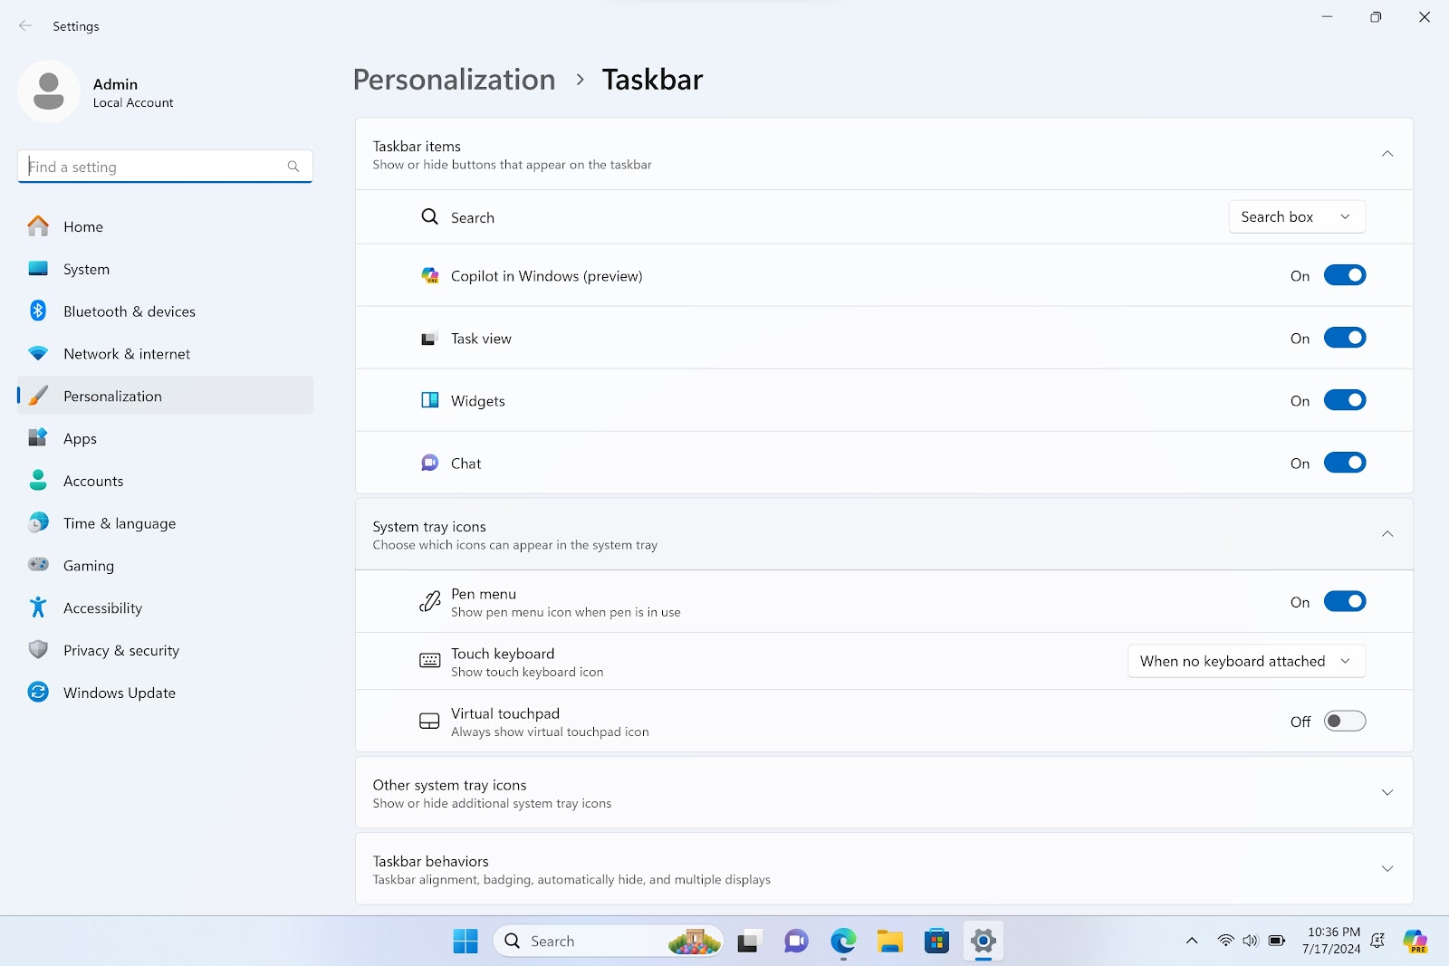
Task: Enable the Virtual touchpad toggle
Action: tap(1345, 722)
